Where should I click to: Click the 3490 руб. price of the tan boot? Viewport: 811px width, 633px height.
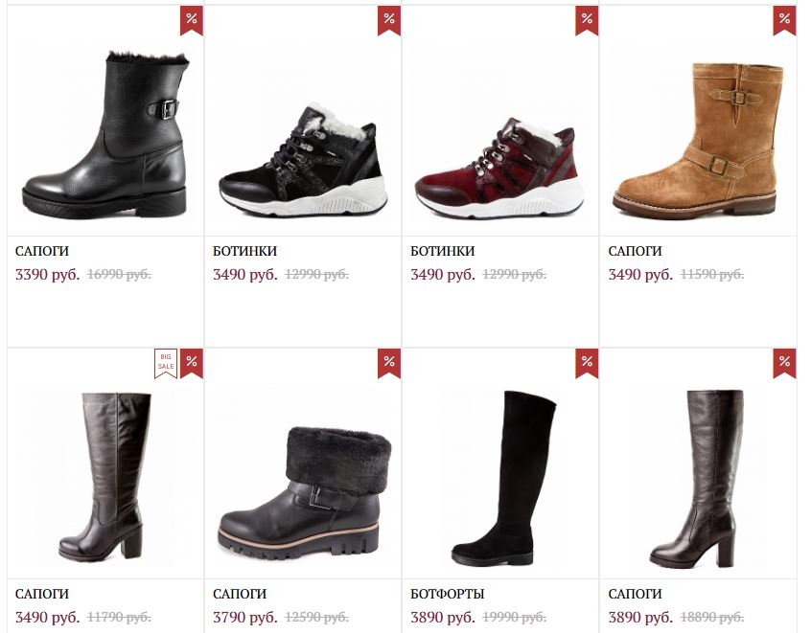pos(640,275)
